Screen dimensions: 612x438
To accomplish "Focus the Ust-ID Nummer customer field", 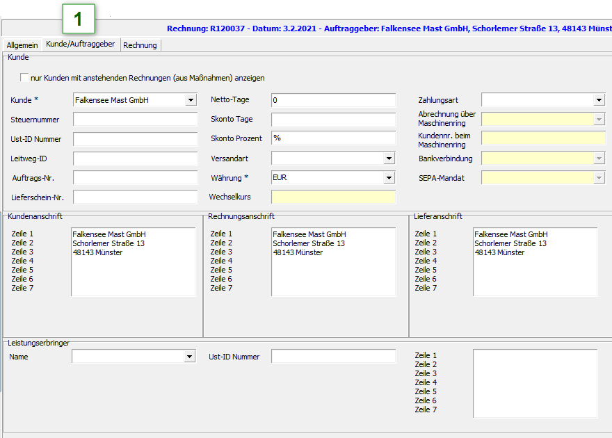I will pyautogui.click(x=135, y=139).
